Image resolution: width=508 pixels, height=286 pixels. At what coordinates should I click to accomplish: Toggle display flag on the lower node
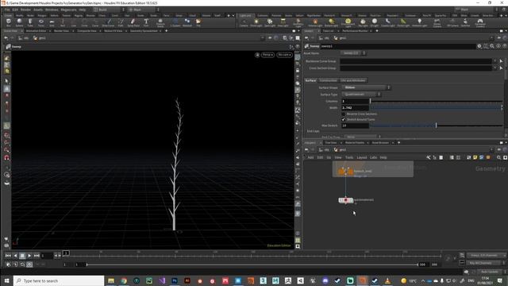[x=351, y=200]
